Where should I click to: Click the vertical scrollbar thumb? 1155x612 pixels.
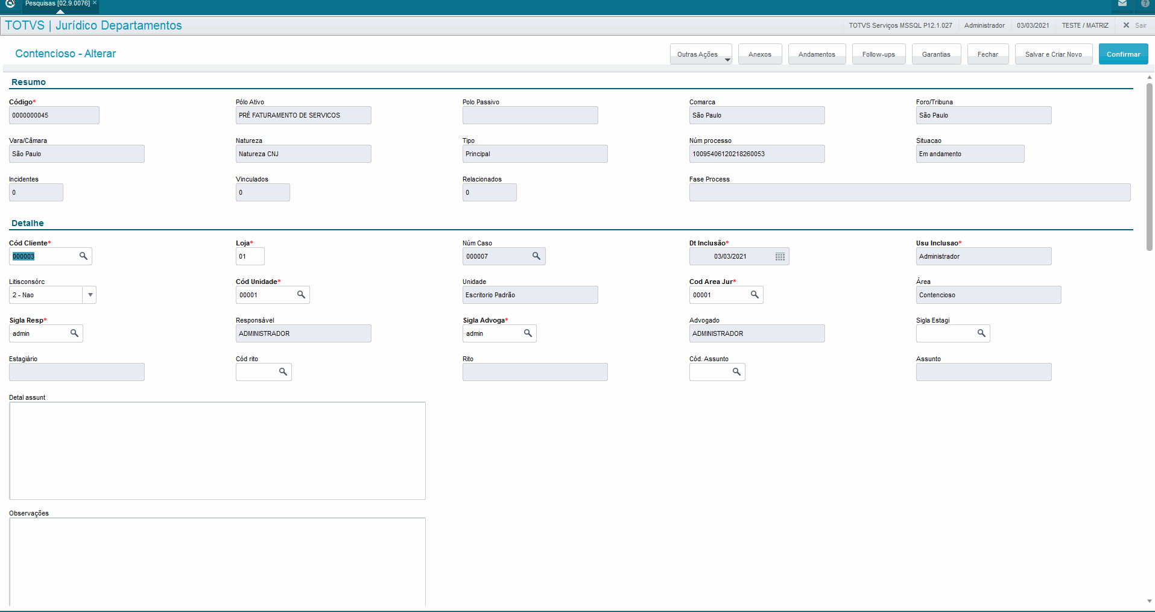coord(1150,166)
